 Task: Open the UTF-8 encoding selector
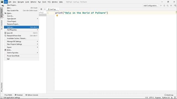(x=151, y=98)
